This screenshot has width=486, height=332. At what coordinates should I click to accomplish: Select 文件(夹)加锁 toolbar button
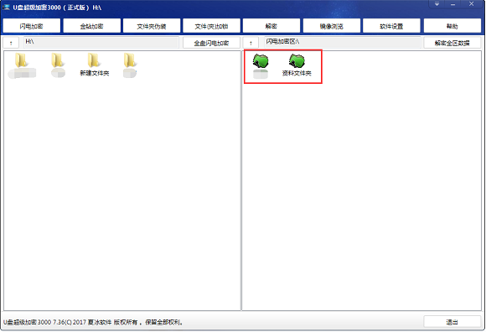coord(211,26)
